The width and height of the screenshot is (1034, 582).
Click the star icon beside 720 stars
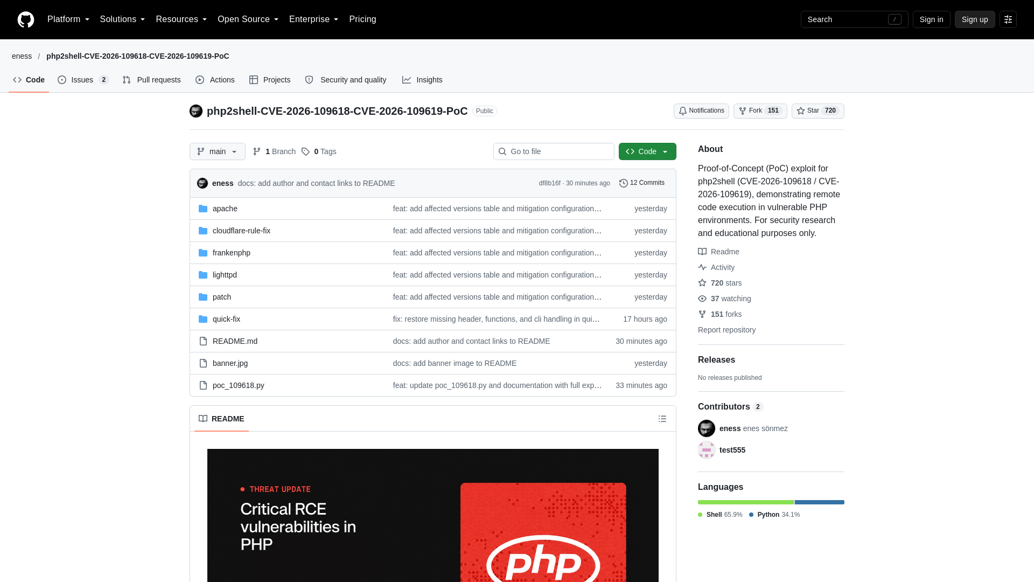702,283
